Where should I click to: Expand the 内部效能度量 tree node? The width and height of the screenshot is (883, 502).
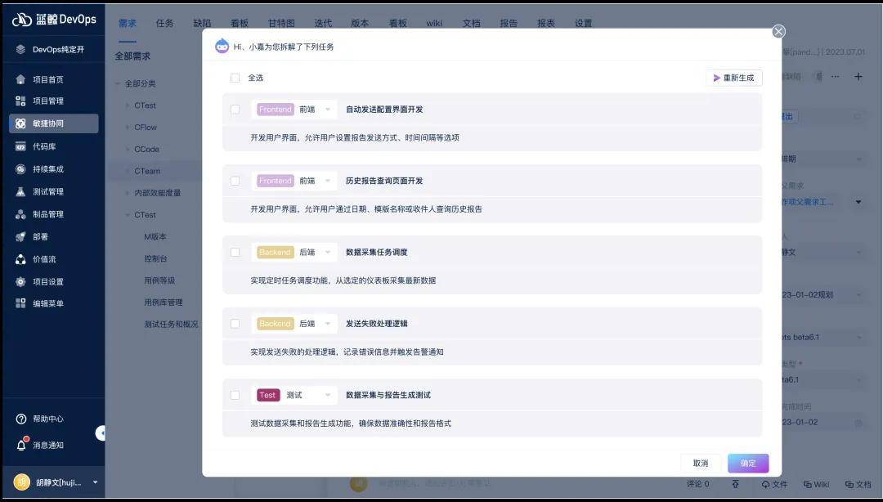(128, 193)
